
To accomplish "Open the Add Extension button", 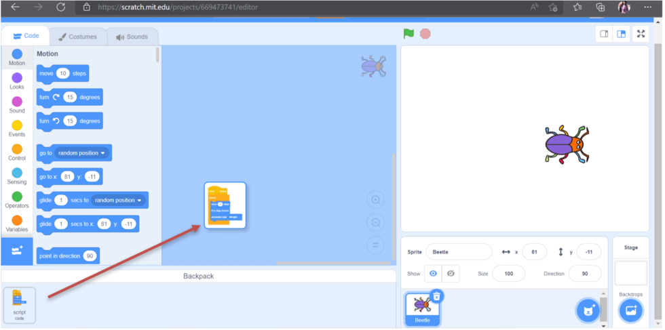I will pos(17,251).
